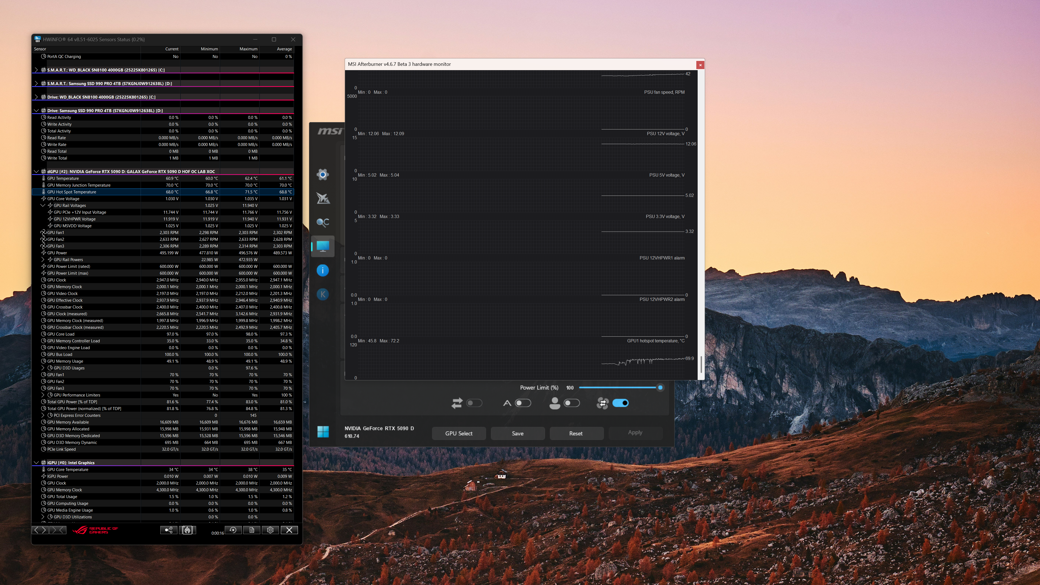Click the clock icon on PCIe Link Speed row
This screenshot has height=585, width=1040.
(x=44, y=449)
